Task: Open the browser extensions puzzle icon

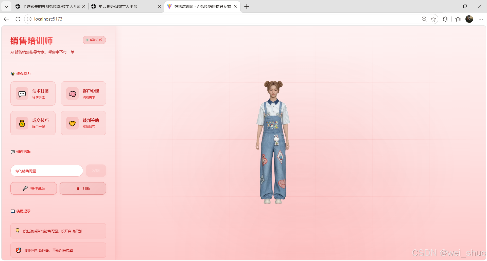Action: tap(445, 19)
